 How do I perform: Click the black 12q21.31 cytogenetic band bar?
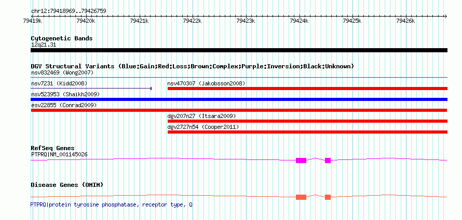click(239, 50)
